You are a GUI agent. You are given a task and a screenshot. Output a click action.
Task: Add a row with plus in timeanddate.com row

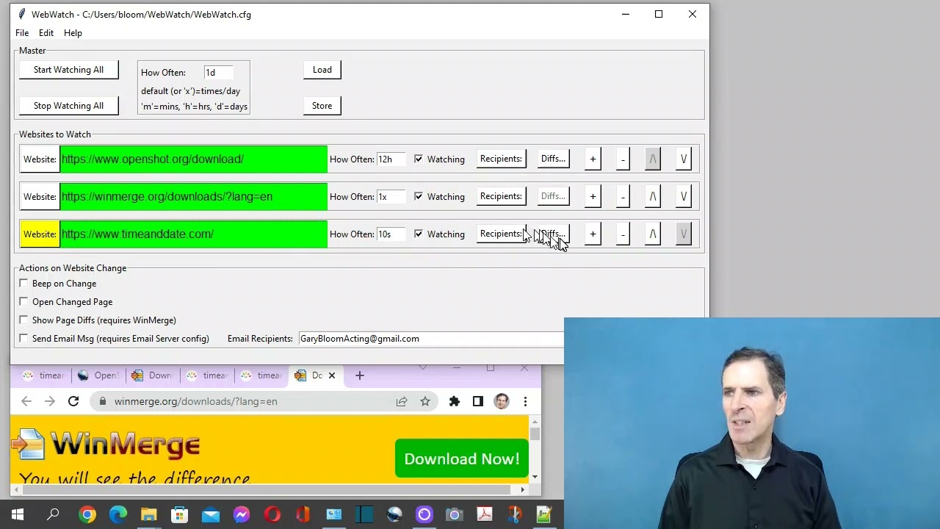(x=593, y=234)
